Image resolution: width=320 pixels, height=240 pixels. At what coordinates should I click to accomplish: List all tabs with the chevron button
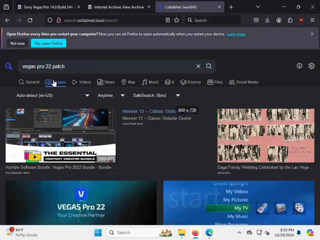pyautogui.click(x=258, y=7)
